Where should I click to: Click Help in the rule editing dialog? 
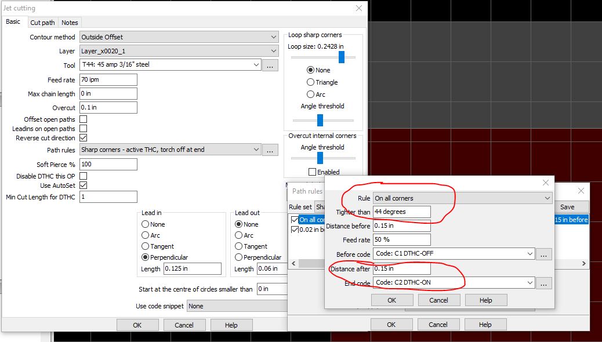tap(486, 300)
